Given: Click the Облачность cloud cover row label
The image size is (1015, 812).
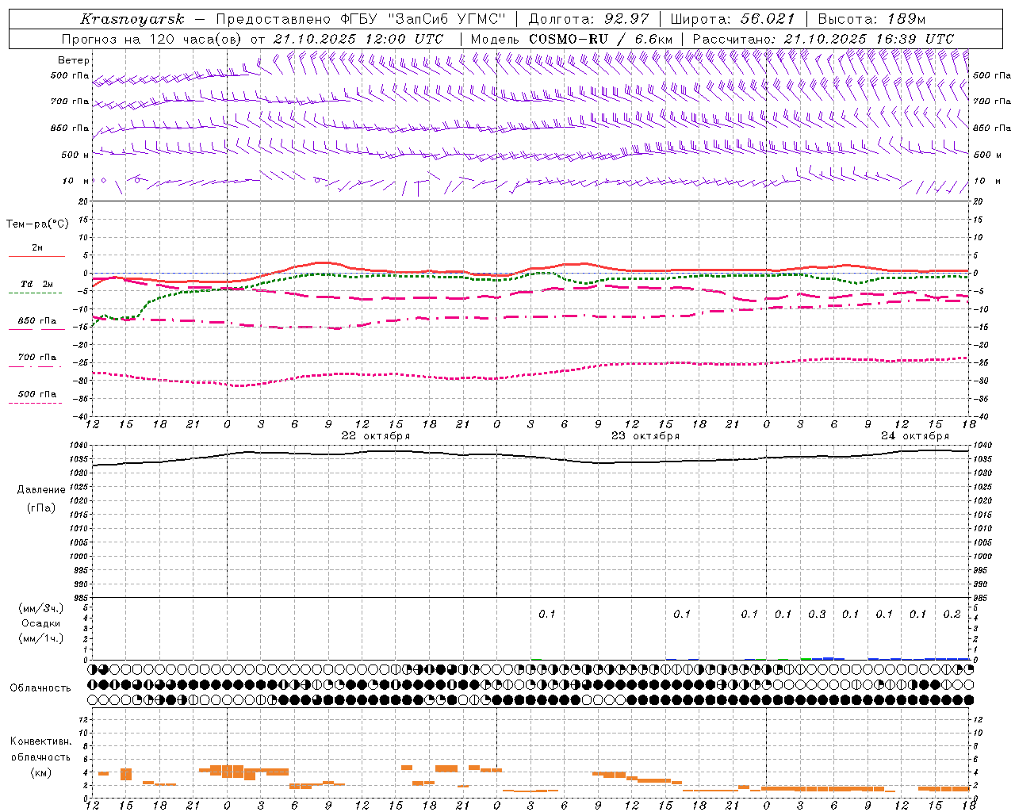Looking at the screenshot, I should [40, 688].
